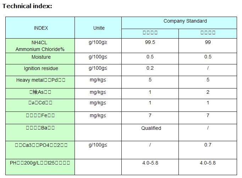This screenshot has width=242, height=178.
Task: Select the Company Standard header cell
Action: [x=180, y=21]
